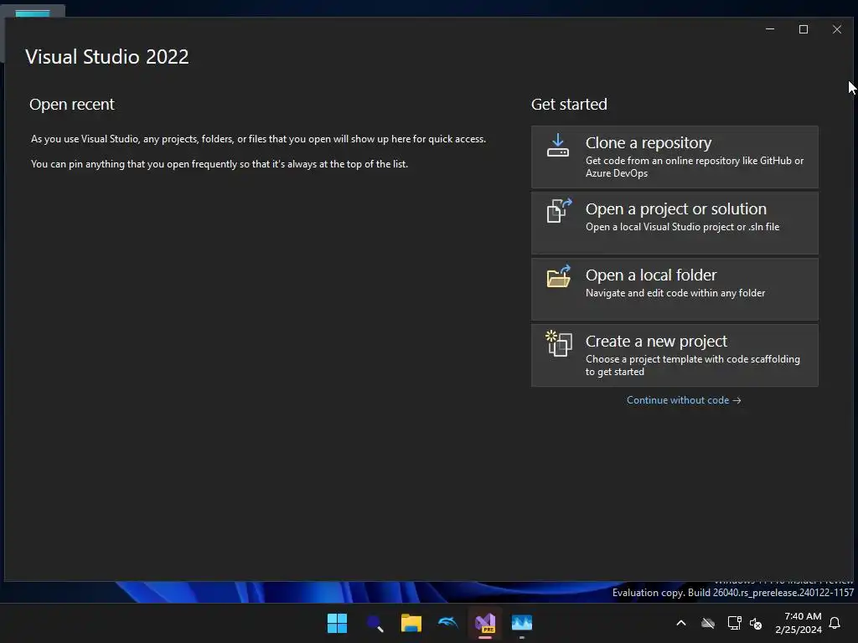The image size is (858, 643).
Task: Open the clock showing 7:40 AM
Action: click(799, 623)
